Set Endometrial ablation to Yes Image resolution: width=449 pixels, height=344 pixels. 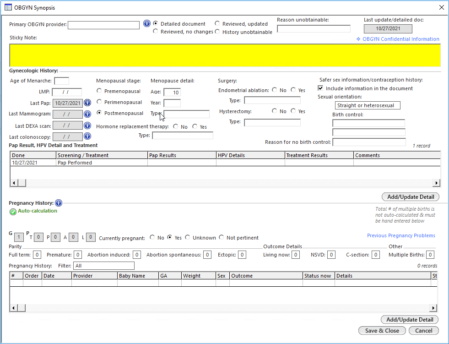[x=293, y=90]
